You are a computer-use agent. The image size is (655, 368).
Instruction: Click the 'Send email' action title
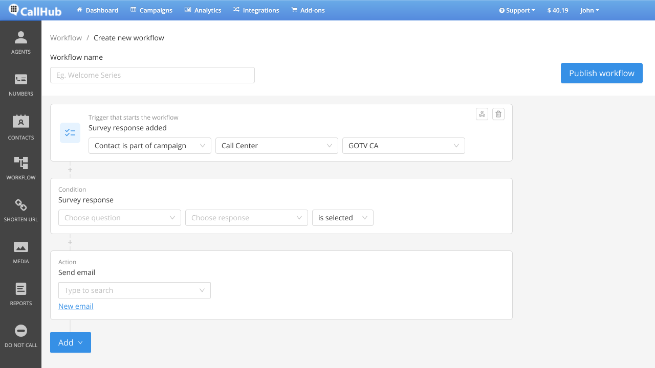77,272
